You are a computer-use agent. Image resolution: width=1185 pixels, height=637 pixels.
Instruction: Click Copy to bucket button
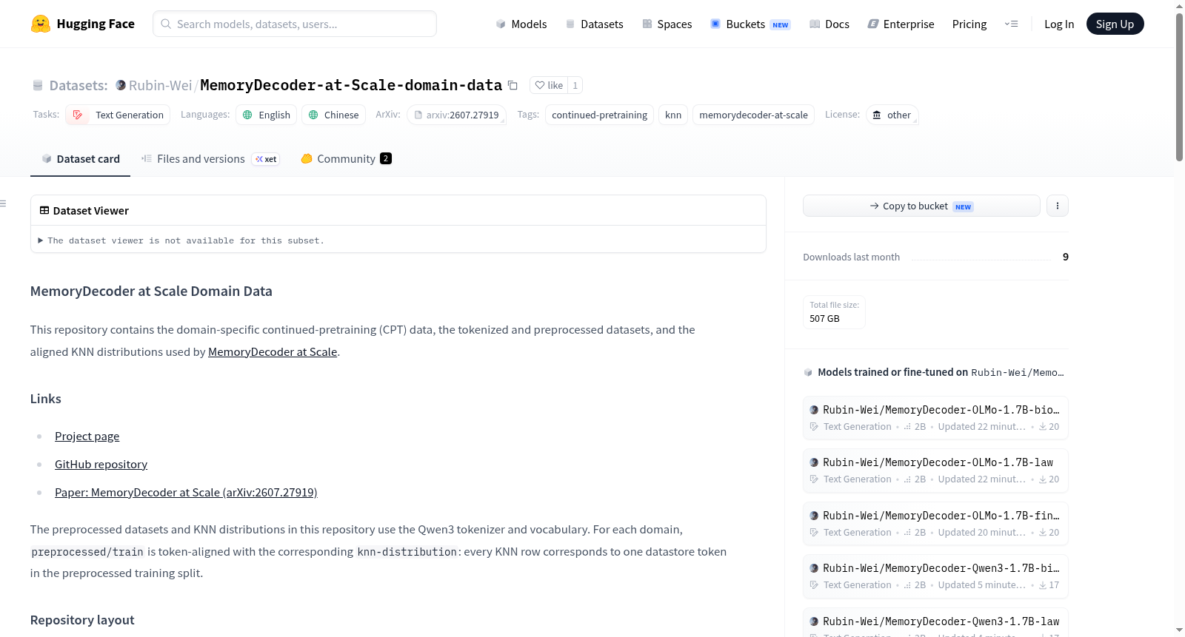(x=921, y=206)
